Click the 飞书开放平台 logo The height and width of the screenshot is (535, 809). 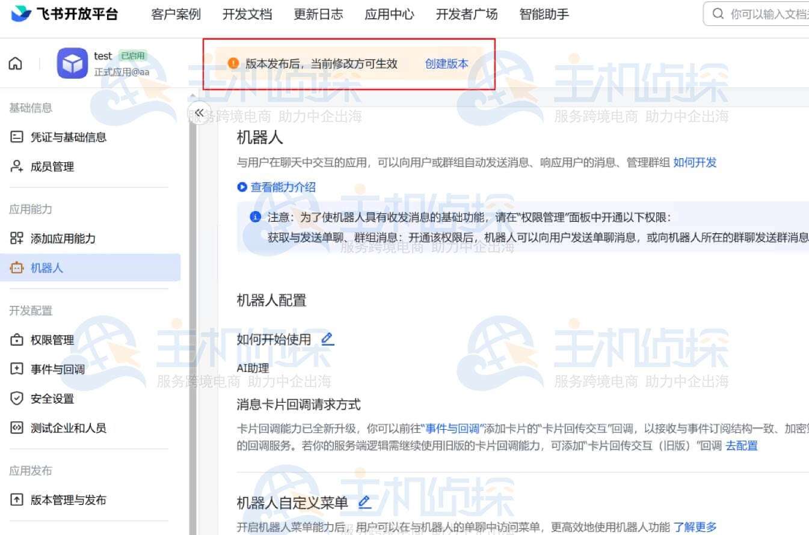pyautogui.click(x=65, y=14)
